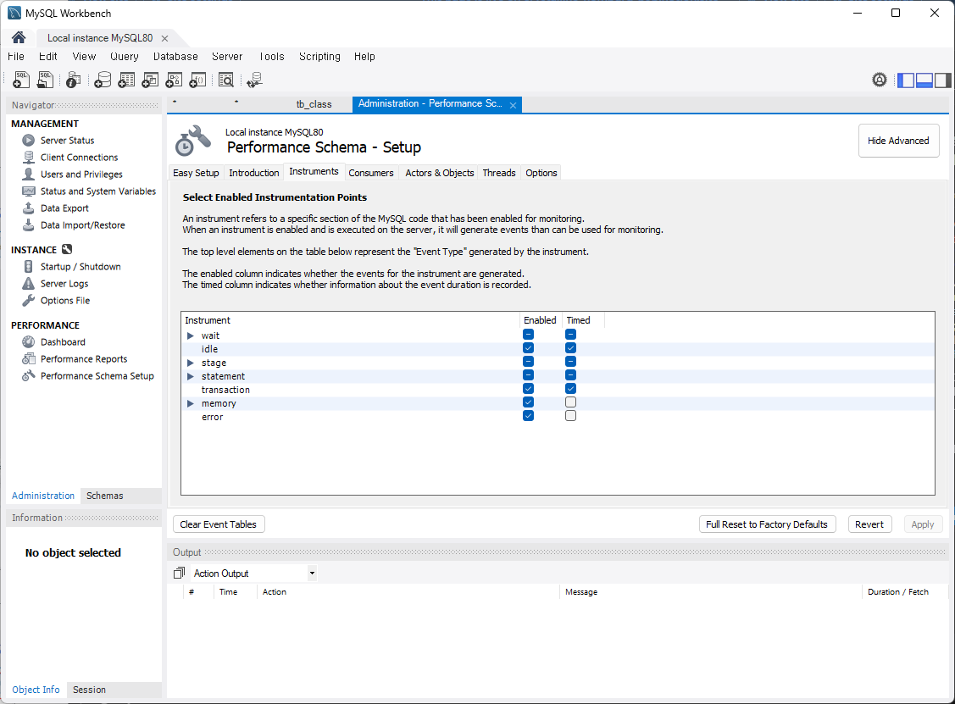
Task: Create new function toolbar icon
Action: 197,80
